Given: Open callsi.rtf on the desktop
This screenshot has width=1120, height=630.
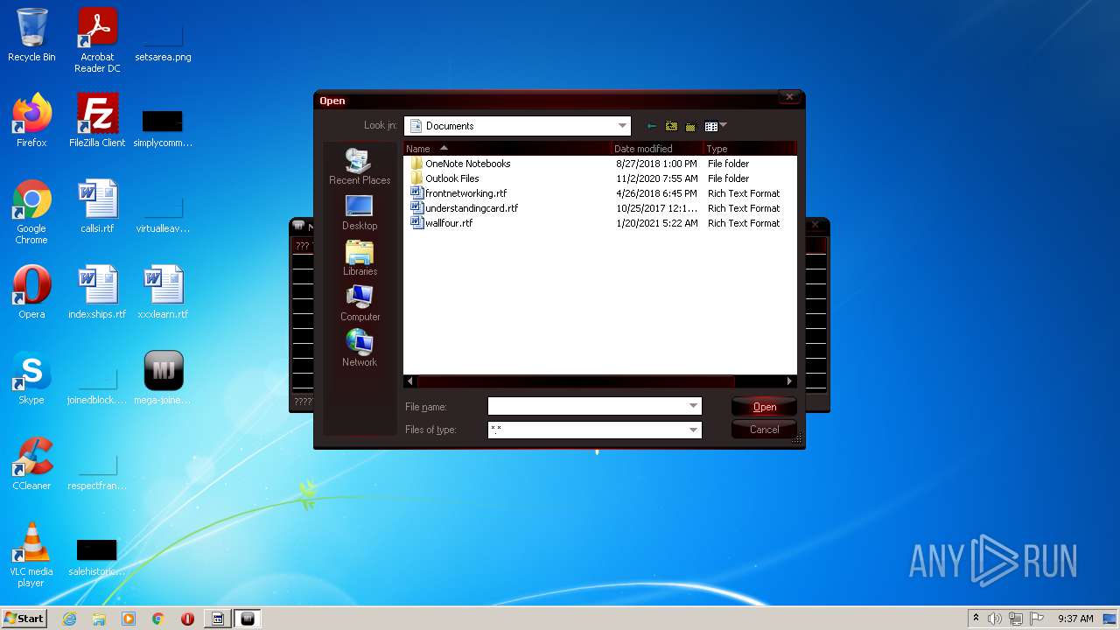Looking at the screenshot, I should click(97, 206).
